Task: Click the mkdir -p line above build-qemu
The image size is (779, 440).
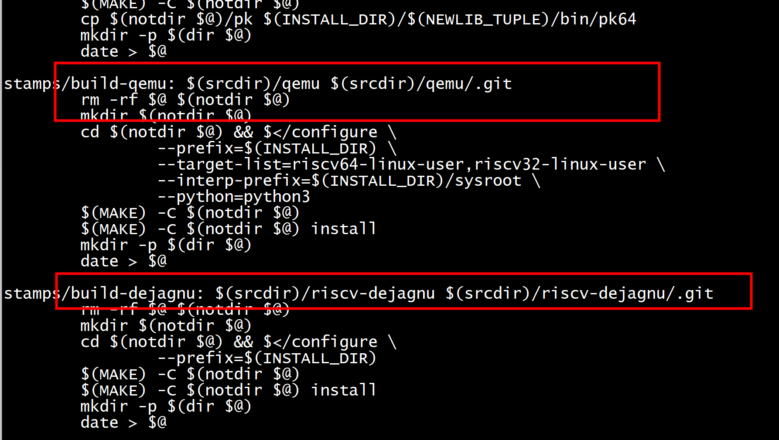Action: point(166,35)
